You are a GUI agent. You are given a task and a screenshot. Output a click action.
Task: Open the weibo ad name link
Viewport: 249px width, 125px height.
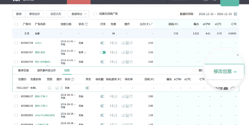(38, 43)
